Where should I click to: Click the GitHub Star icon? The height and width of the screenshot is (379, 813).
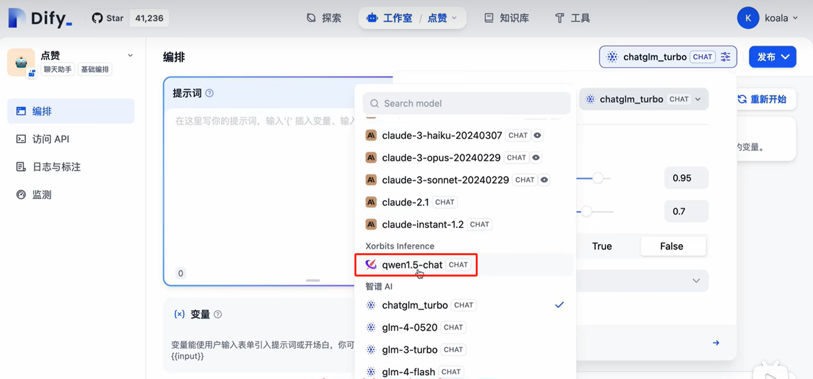pyautogui.click(x=97, y=18)
